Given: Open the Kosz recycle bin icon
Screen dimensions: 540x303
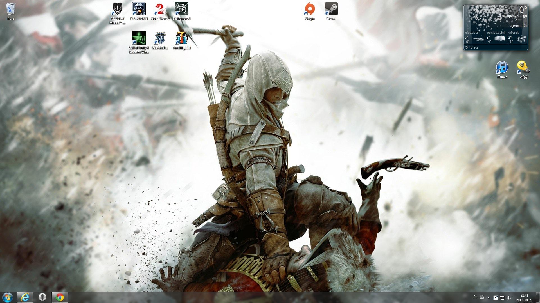Looking at the screenshot, I should (x=11, y=11).
